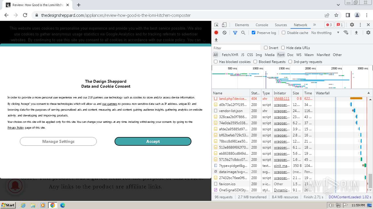Screen dimensions: 373x209
Task: Open volume control in system tray
Action: 331,205
